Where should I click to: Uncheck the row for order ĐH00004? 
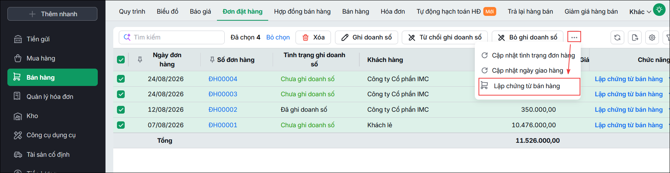point(121,79)
